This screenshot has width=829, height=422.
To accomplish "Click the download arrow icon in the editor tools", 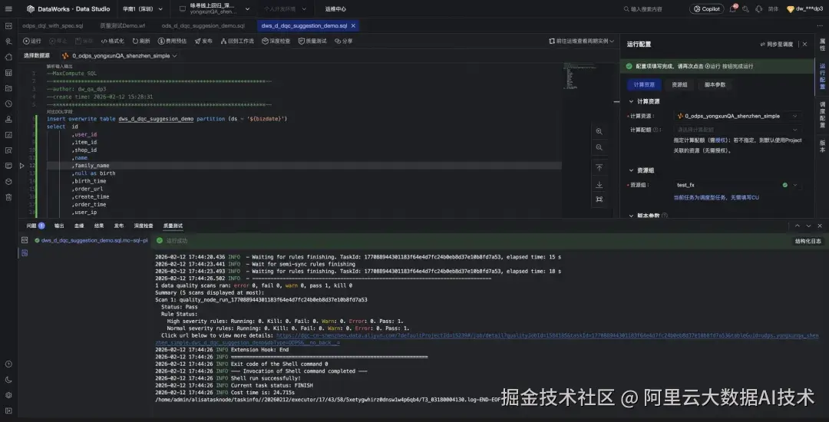I will (599, 184).
